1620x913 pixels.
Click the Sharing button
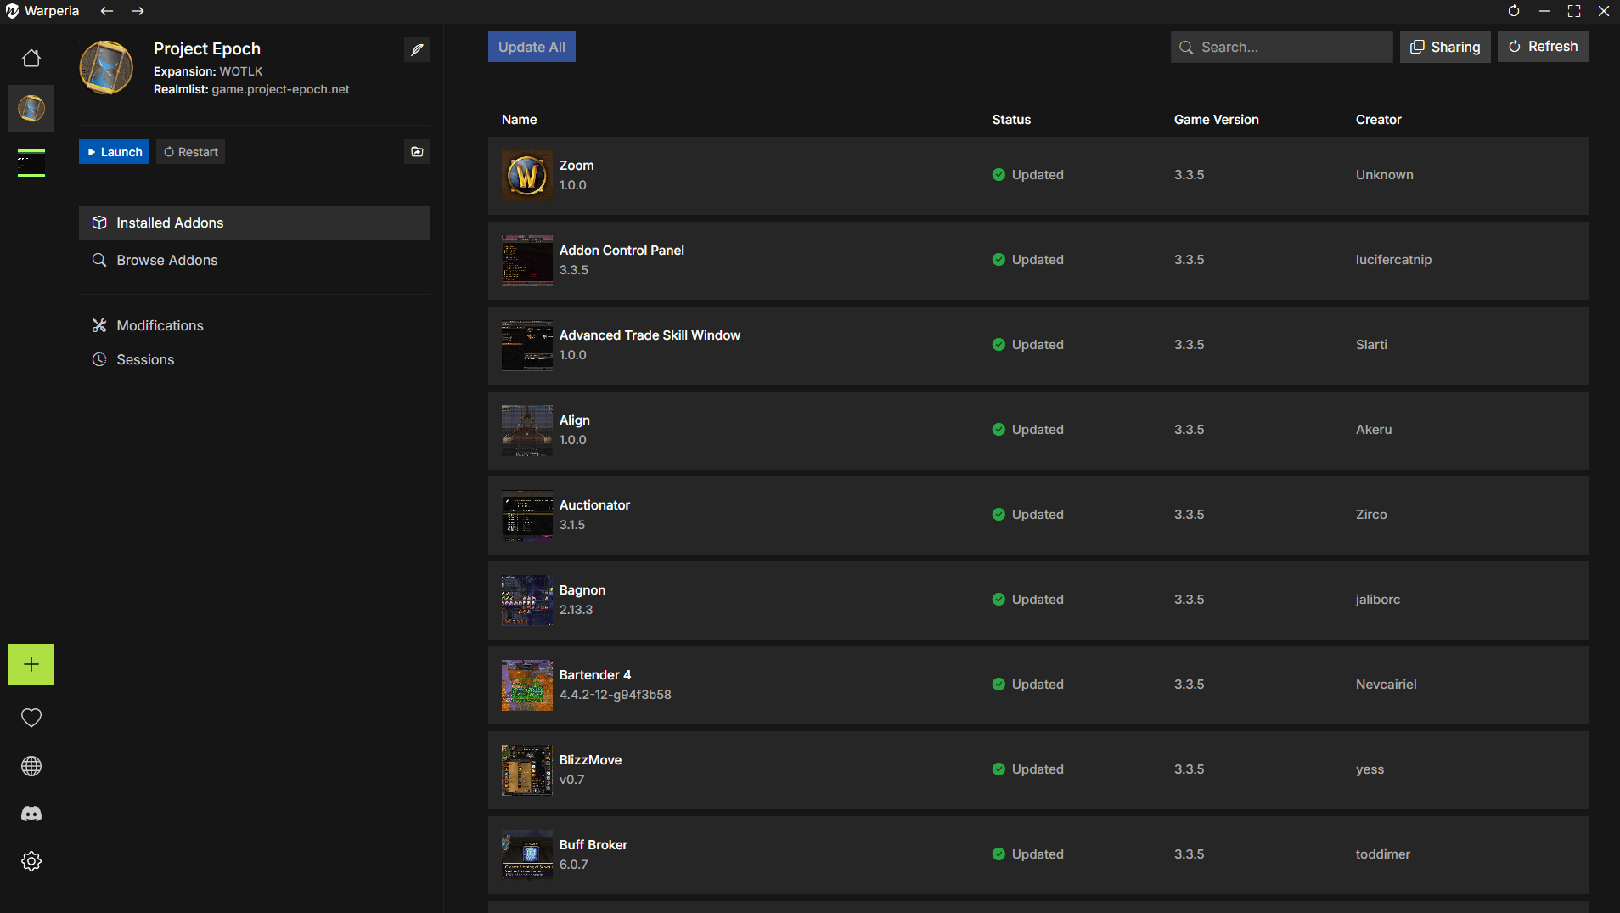pos(1445,47)
